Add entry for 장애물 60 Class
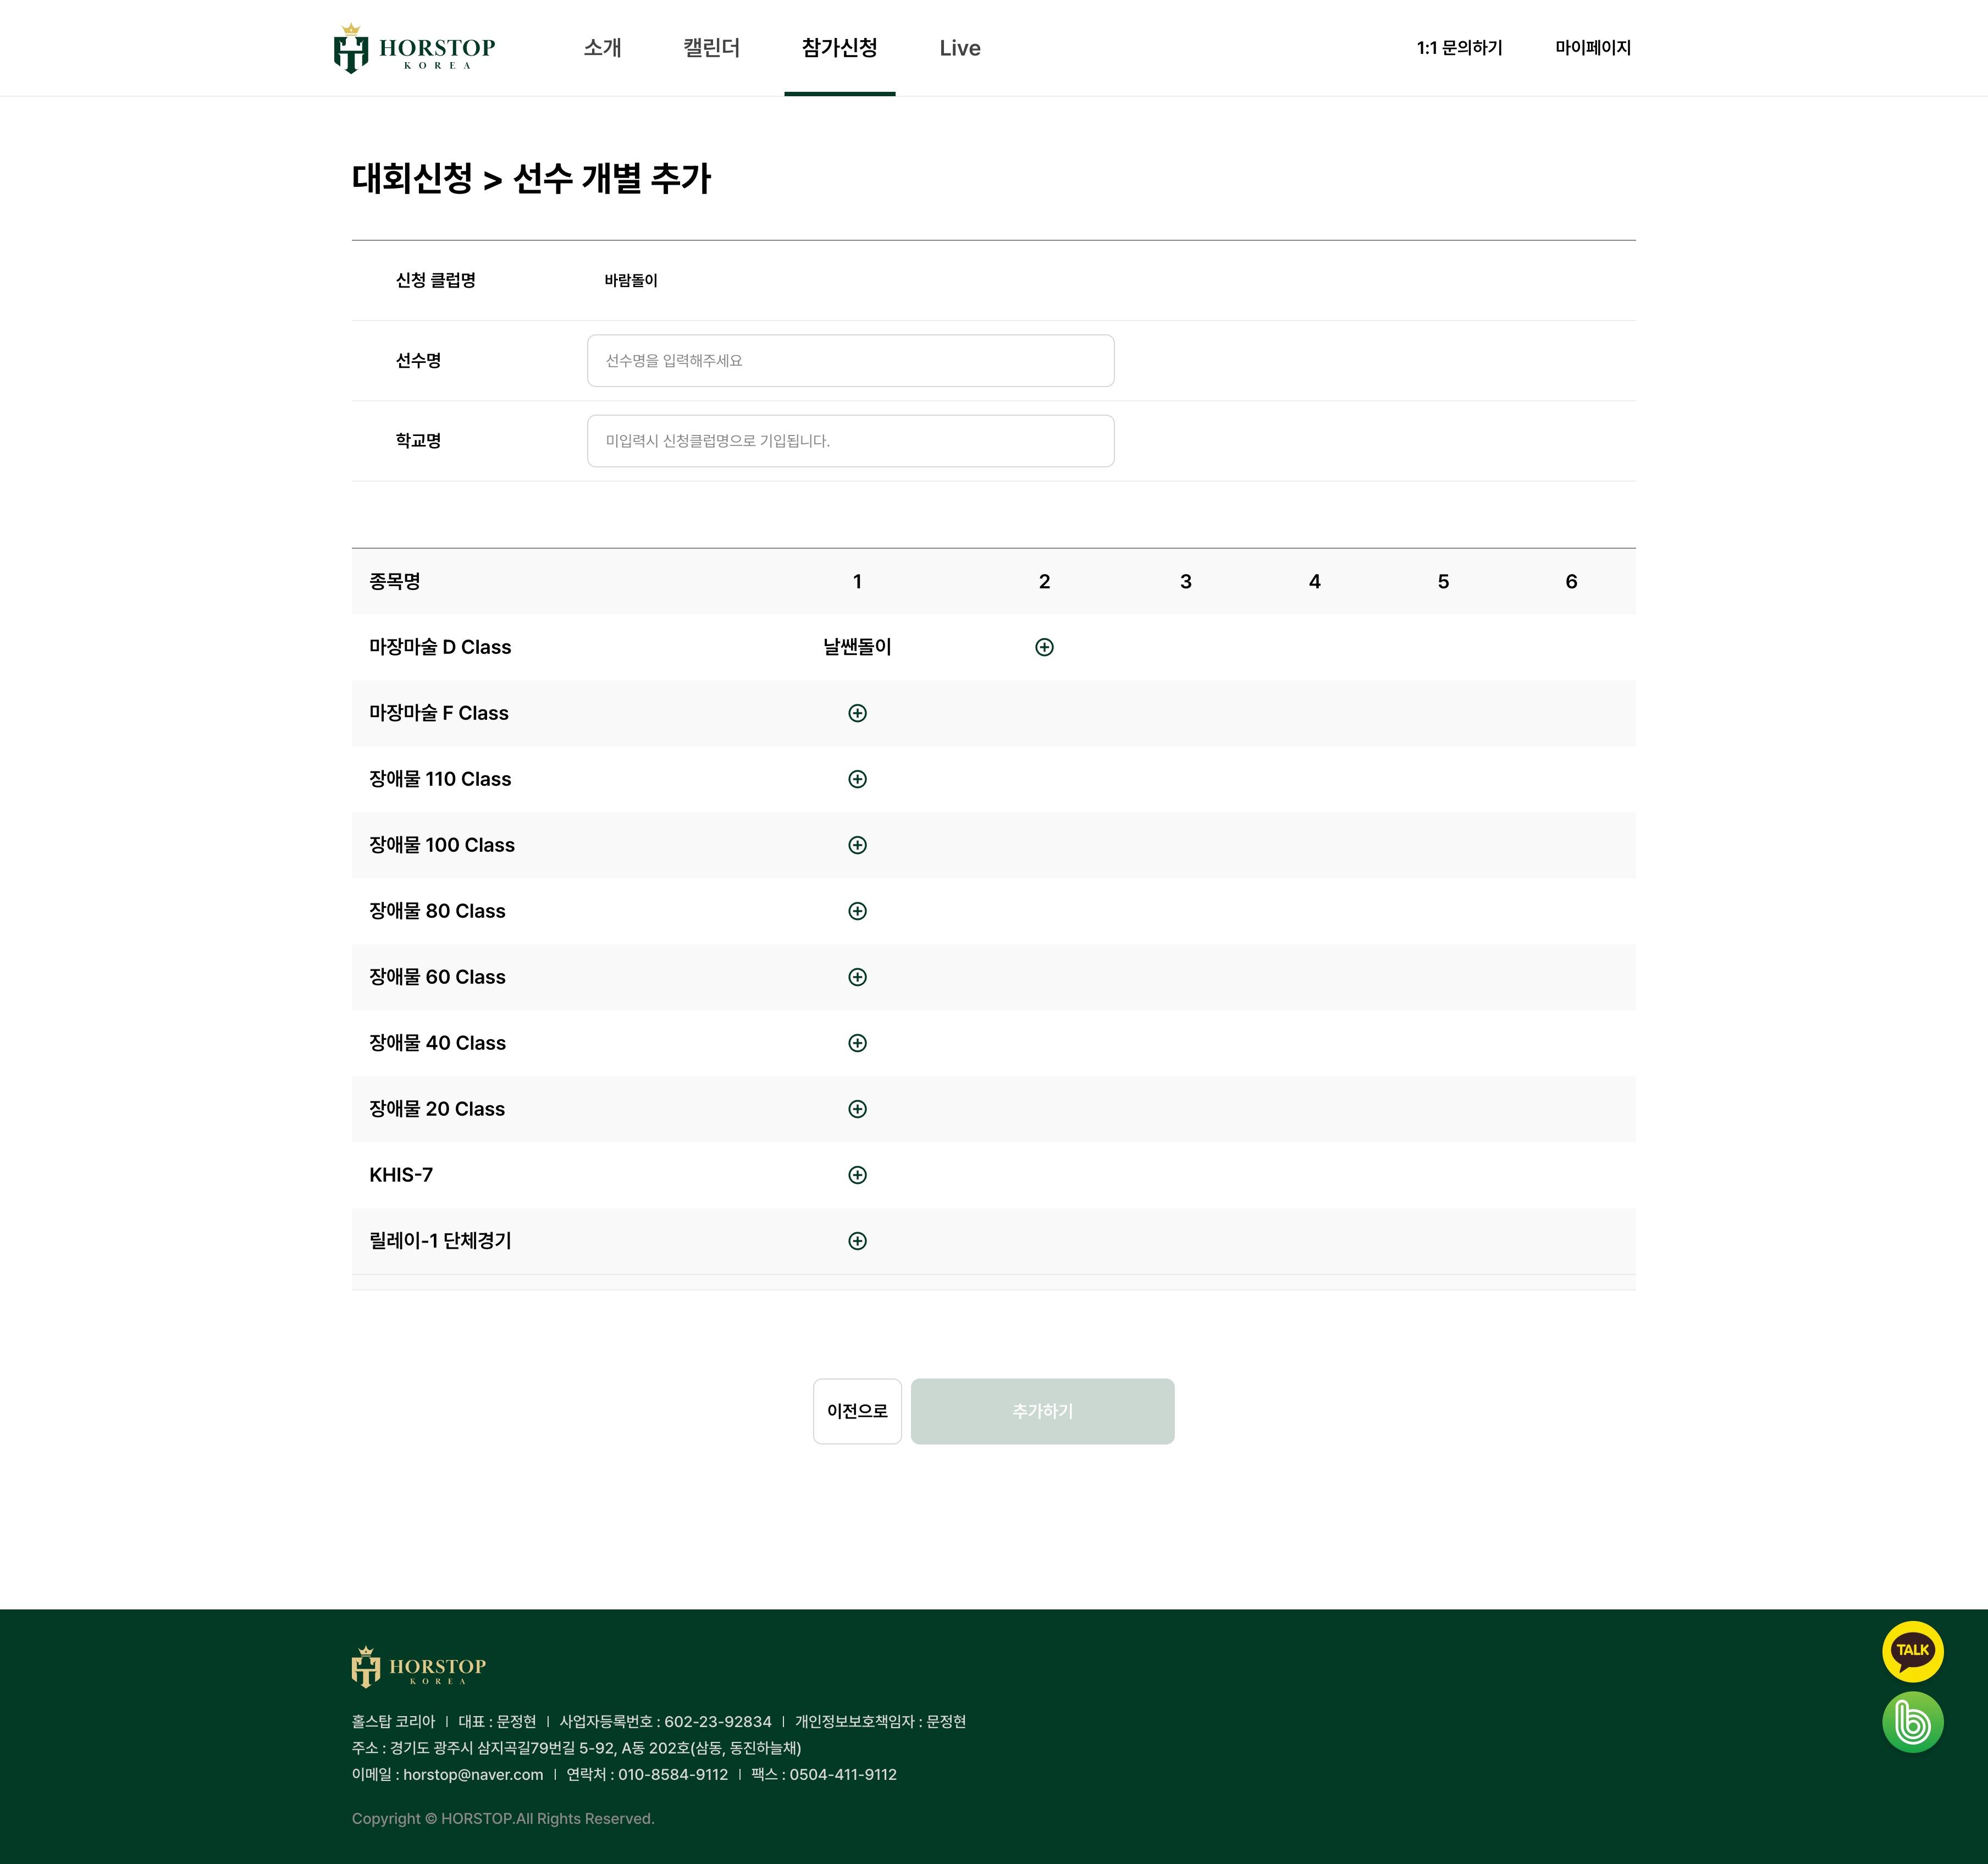The image size is (1988, 1864). pyautogui.click(x=857, y=977)
